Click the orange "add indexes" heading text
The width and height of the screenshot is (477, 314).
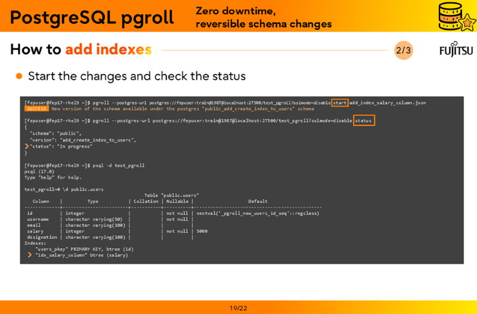pyautogui.click(x=109, y=50)
